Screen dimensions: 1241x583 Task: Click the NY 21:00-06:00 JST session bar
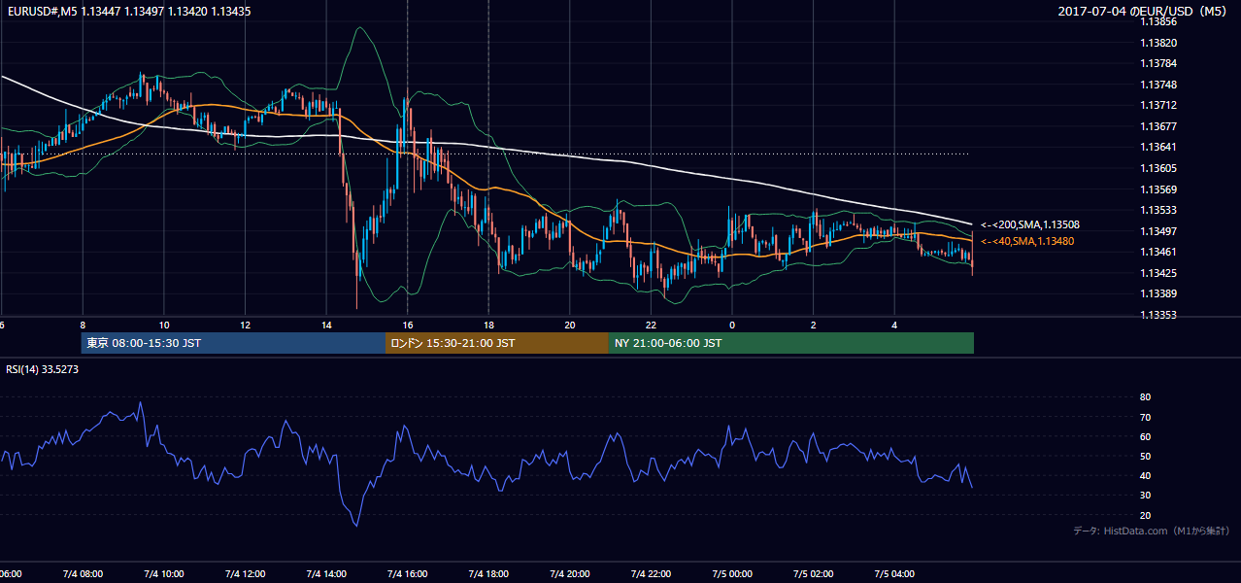791,343
